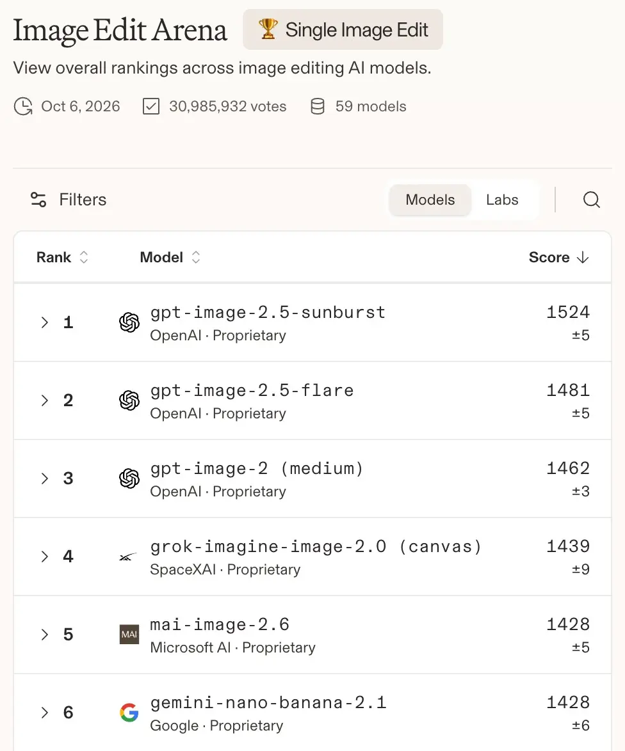Toggle Rank column sort order
Image resolution: width=625 pixels, height=751 pixels.
tap(83, 257)
